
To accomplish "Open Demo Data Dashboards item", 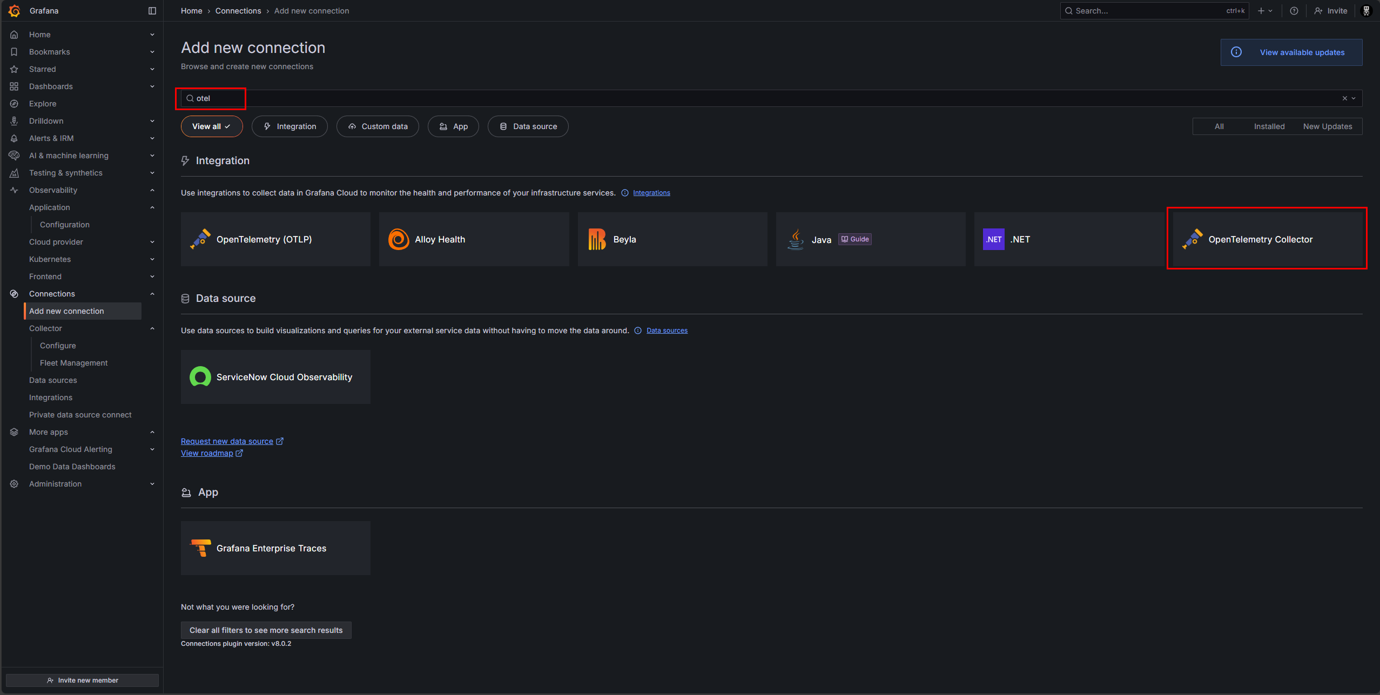I will click(72, 467).
